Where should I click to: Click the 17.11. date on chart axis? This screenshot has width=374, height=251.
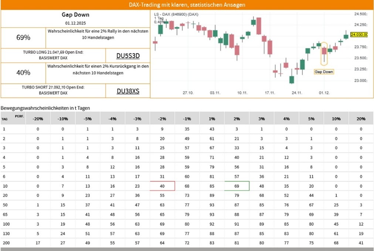click(271, 93)
